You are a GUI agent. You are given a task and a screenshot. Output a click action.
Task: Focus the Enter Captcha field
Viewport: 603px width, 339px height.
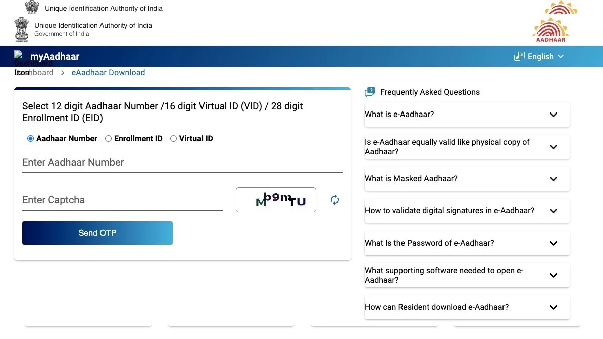tap(123, 200)
